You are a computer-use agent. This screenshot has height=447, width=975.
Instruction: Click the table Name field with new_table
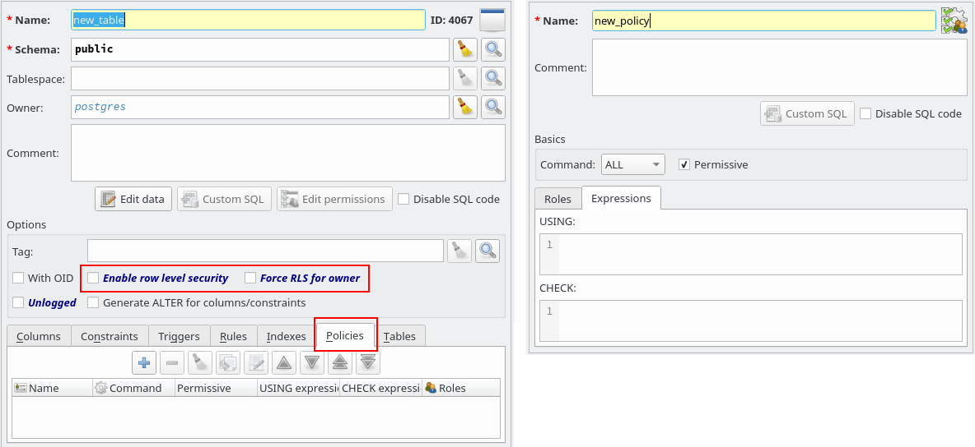click(248, 20)
